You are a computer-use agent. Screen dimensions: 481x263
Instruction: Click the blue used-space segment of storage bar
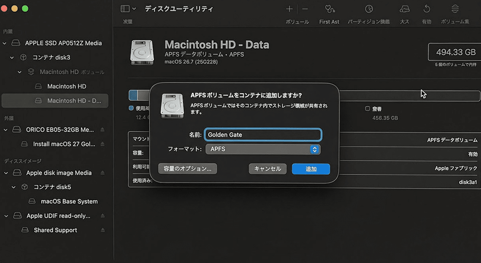[x=133, y=95]
